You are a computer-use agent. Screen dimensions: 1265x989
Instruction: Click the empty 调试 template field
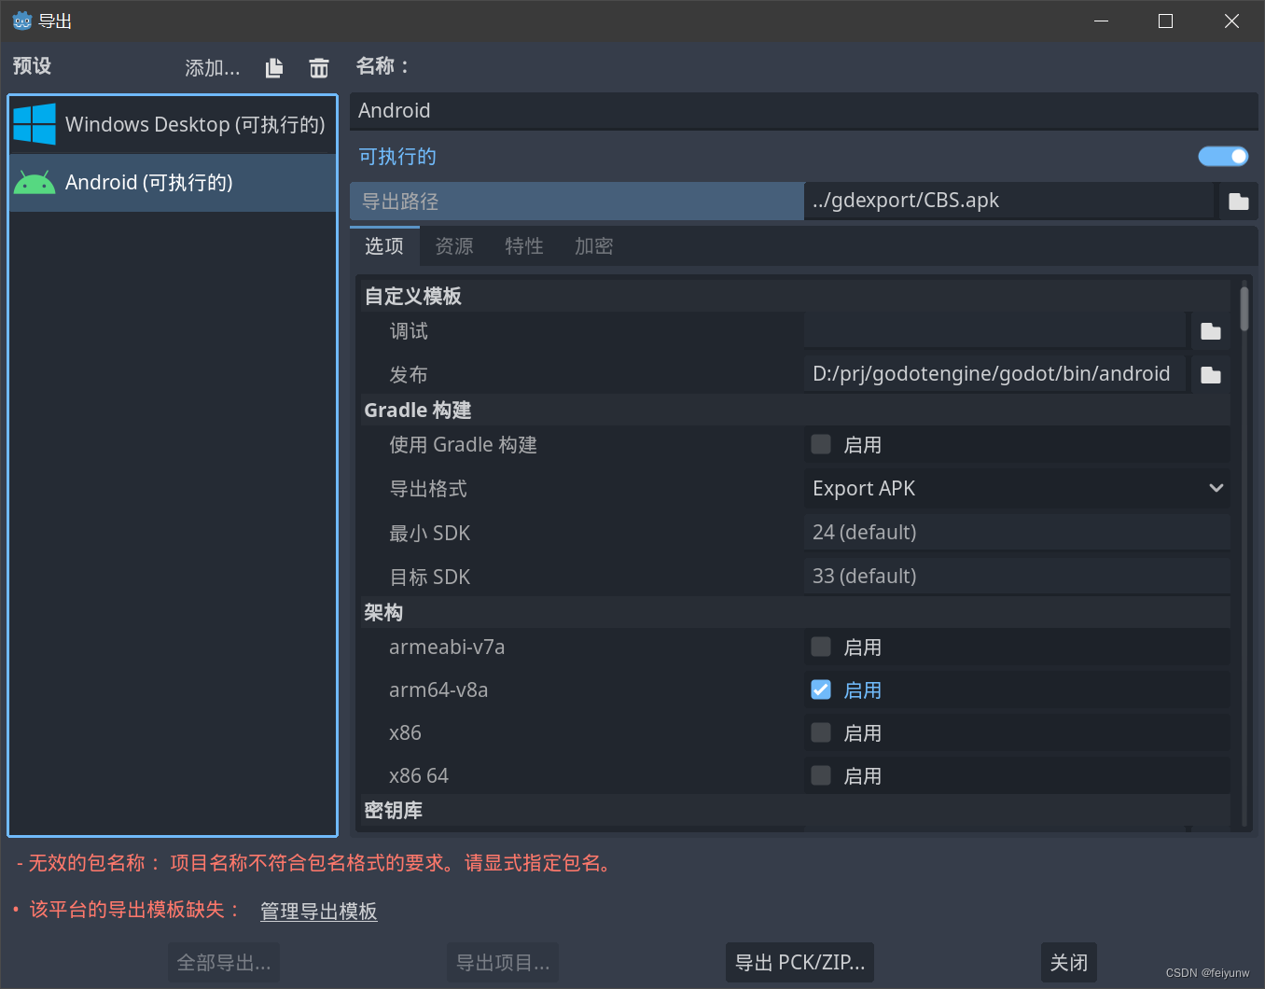994,331
